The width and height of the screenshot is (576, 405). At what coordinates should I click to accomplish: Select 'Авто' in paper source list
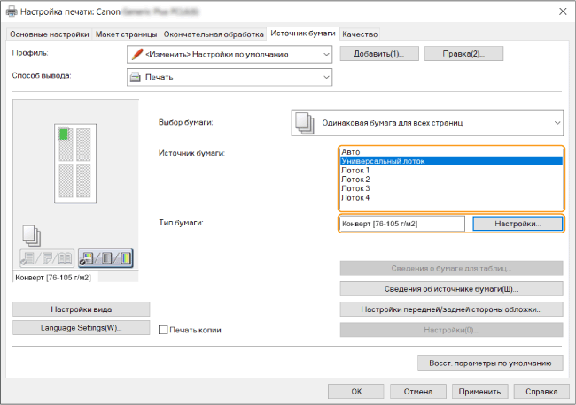coord(350,152)
